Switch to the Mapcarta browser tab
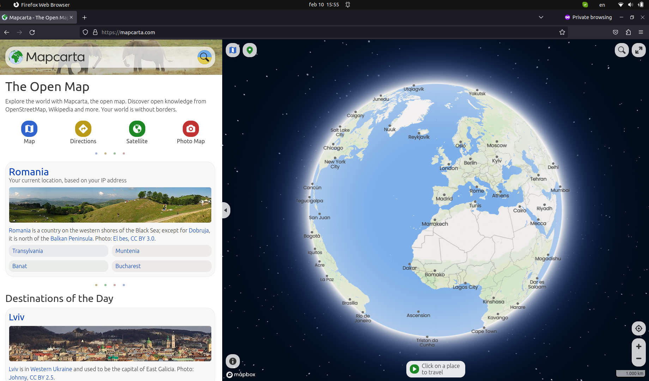This screenshot has width=649, height=381. [x=35, y=17]
